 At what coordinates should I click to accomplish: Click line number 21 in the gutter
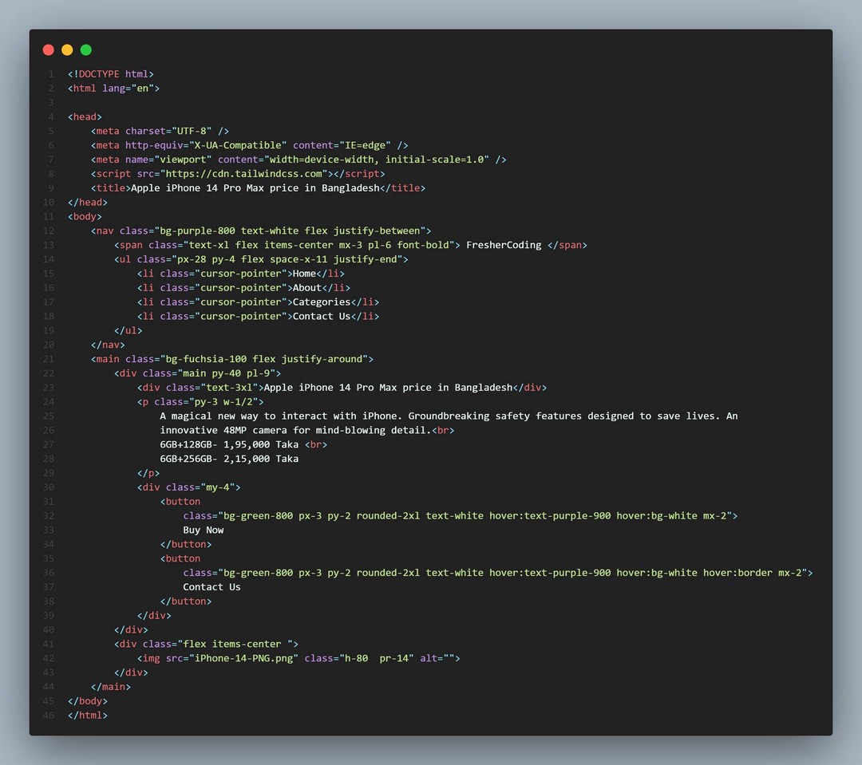tap(49, 360)
